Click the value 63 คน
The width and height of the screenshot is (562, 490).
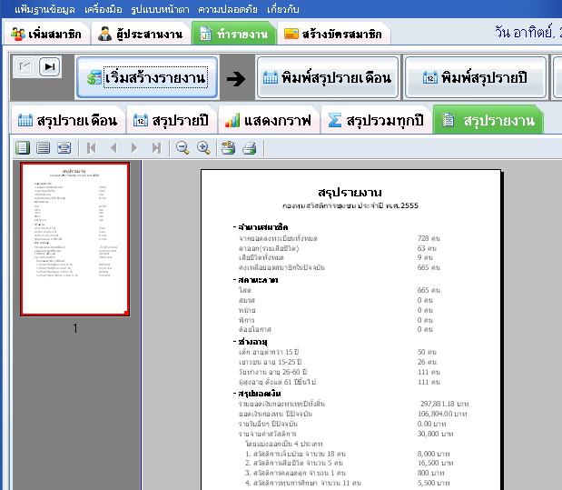click(x=427, y=248)
